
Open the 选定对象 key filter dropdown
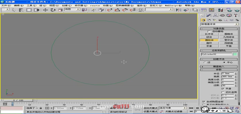173,108
